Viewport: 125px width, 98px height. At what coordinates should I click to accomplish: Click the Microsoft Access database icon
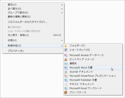66,55
